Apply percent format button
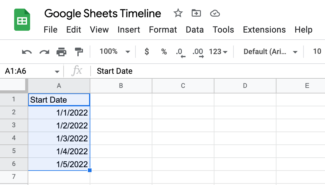This screenshot has height=185, width=325. point(164,52)
